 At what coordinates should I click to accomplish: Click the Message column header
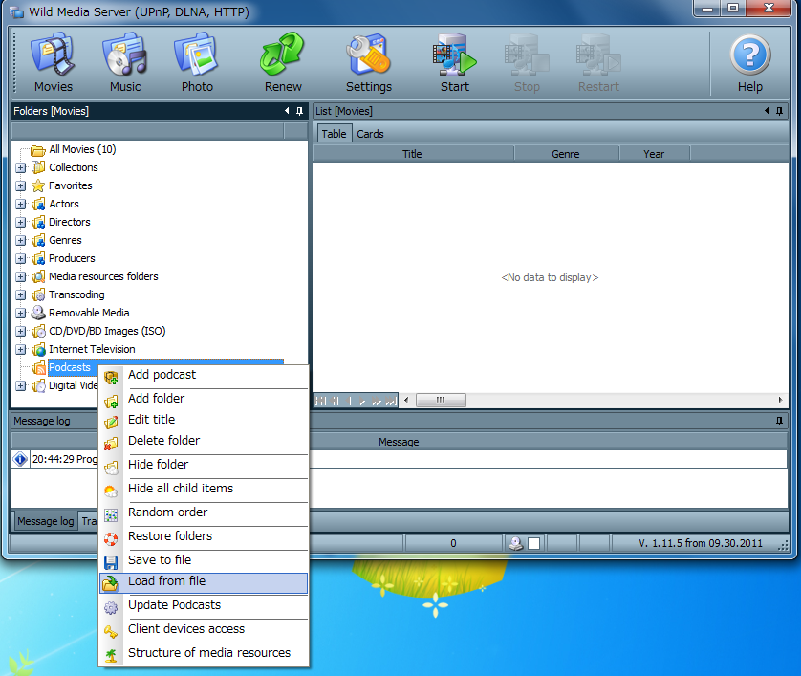(x=399, y=442)
